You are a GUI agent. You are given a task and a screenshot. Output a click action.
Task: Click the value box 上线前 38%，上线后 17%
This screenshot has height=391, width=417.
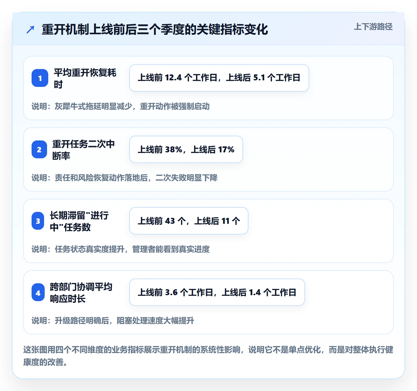tap(186, 149)
